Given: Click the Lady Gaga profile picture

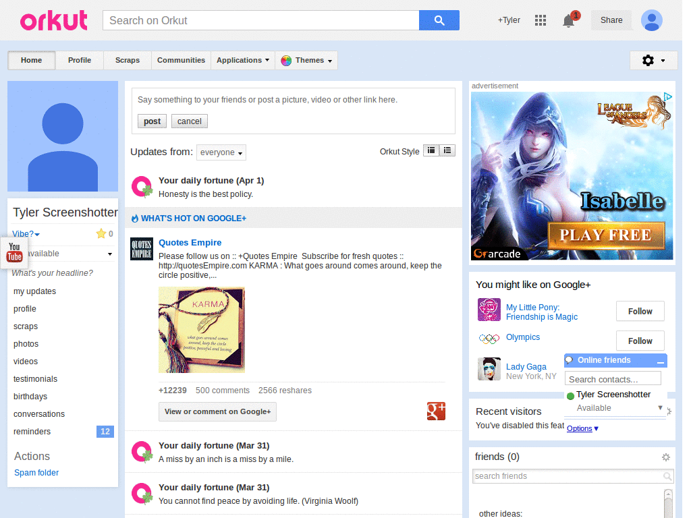Looking at the screenshot, I should point(489,369).
